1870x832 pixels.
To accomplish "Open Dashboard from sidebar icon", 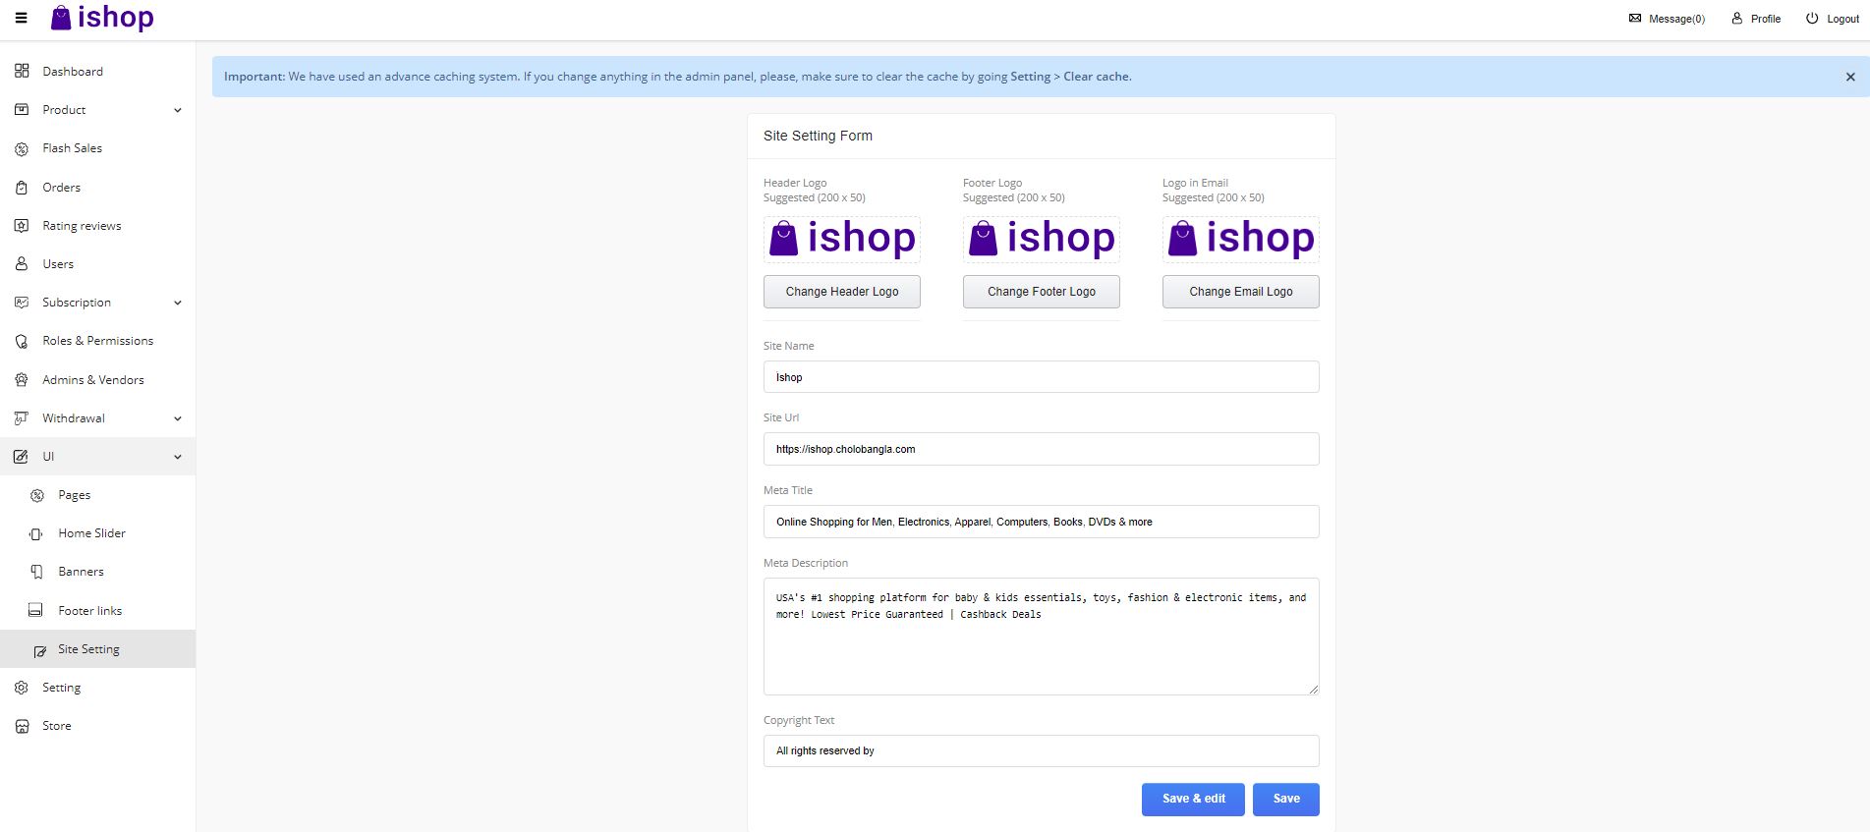I will [x=22, y=72].
